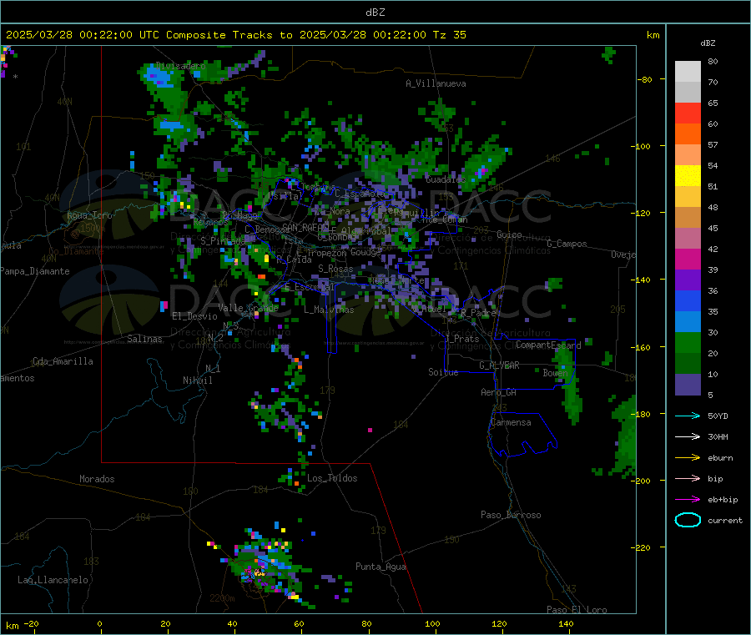Screen dimensions: 751x635
Task: Select the blue 35 dBZ color swatch
Action: click(x=688, y=300)
